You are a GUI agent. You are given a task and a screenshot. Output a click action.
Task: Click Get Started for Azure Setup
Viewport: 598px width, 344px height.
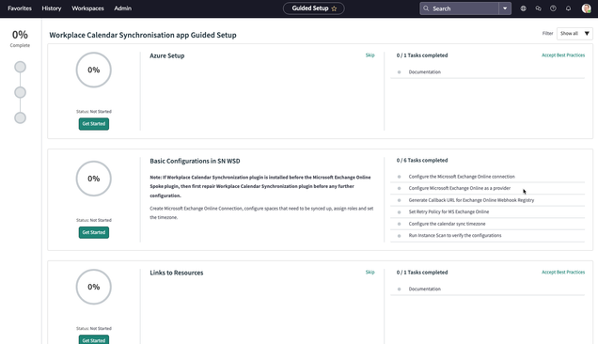coord(94,124)
